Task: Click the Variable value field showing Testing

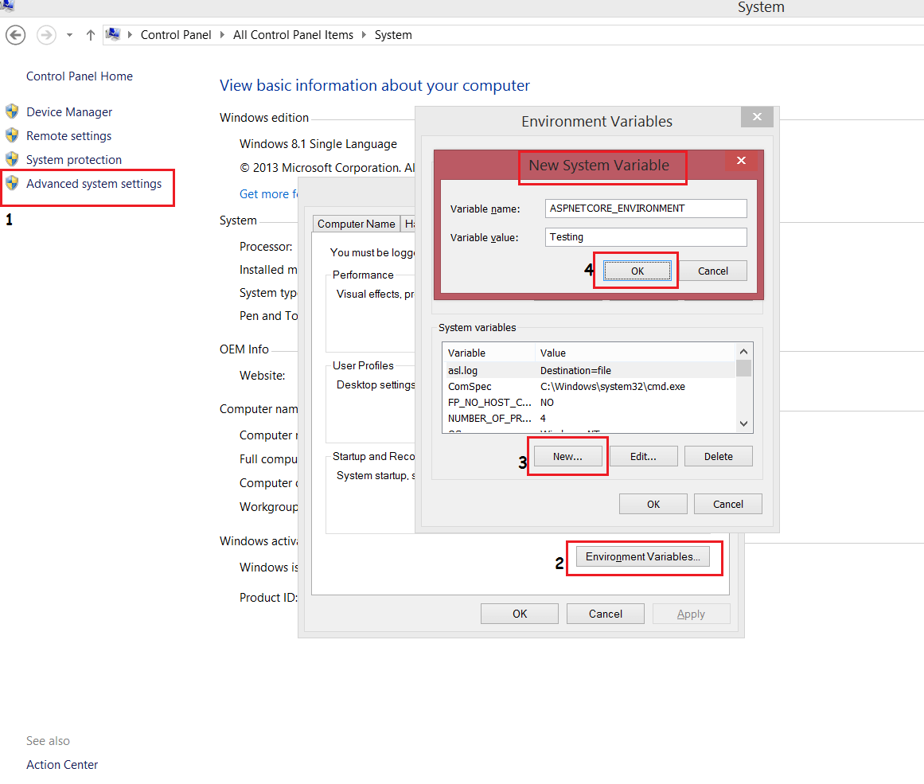Action: click(x=645, y=236)
